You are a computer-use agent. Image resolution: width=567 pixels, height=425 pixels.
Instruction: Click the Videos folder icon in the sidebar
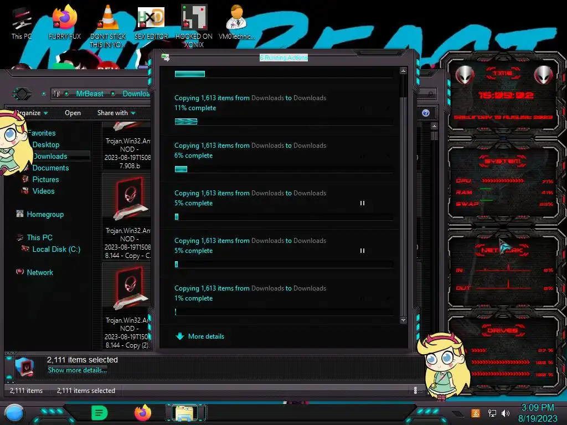click(x=25, y=190)
